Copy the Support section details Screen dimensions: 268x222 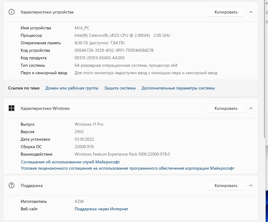point(226,185)
